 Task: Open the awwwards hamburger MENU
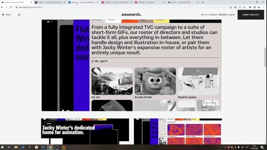[7, 15]
